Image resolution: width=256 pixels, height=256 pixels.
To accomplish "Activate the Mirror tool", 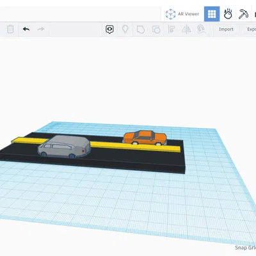I will 186,29.
